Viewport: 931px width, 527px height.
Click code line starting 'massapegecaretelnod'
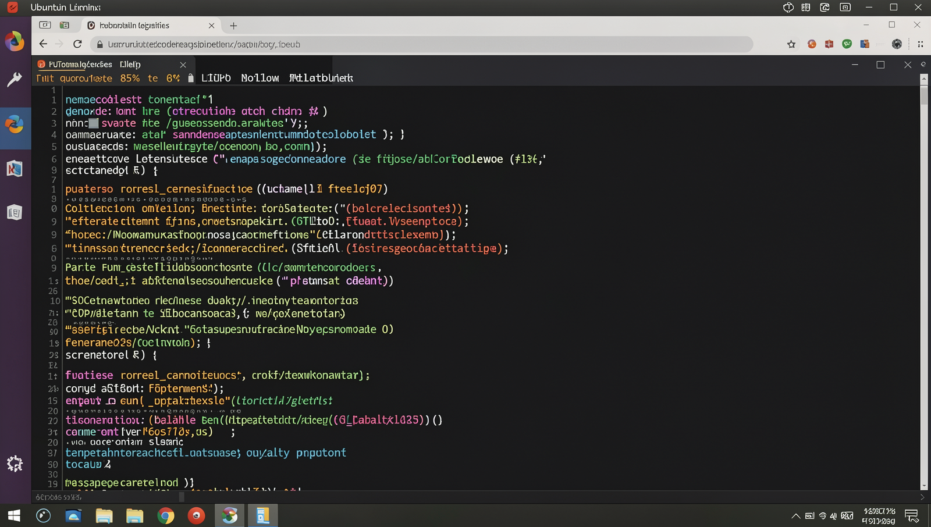[129, 483]
